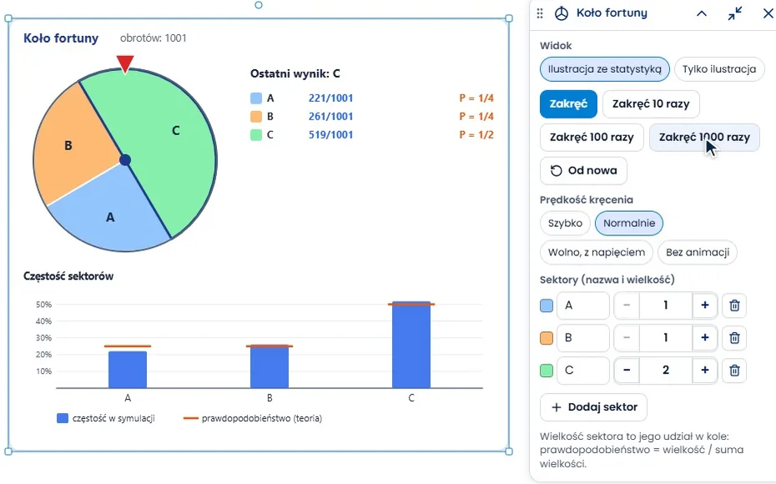The height and width of the screenshot is (484, 776).
Task: Set spin speed to Szybko
Action: pos(565,223)
